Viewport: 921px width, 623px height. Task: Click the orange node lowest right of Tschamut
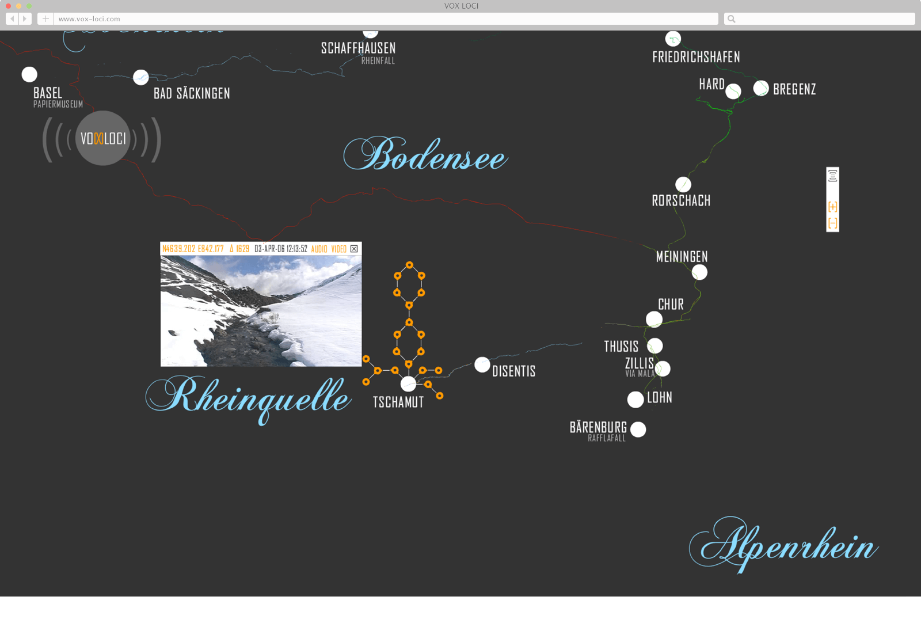(x=440, y=396)
